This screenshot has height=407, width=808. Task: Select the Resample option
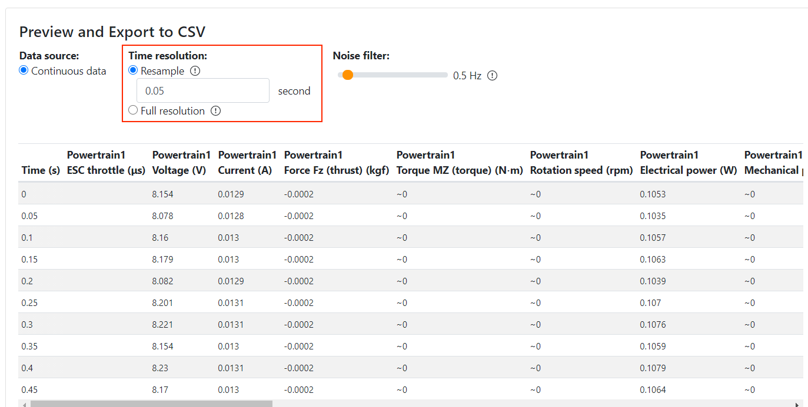click(x=132, y=70)
